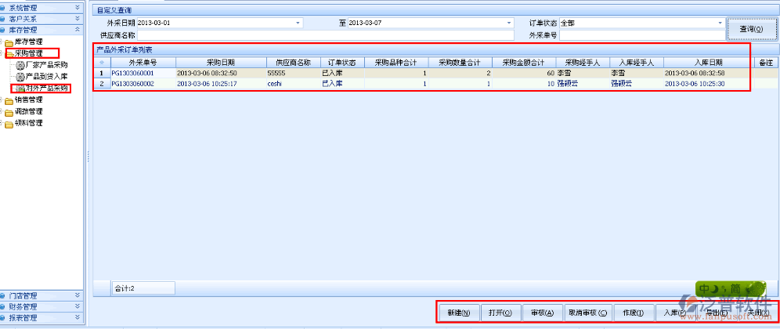Screen dimensions: 780x329
Task: Expand the 系统管理 sidebar panel
Action: click(x=77, y=6)
